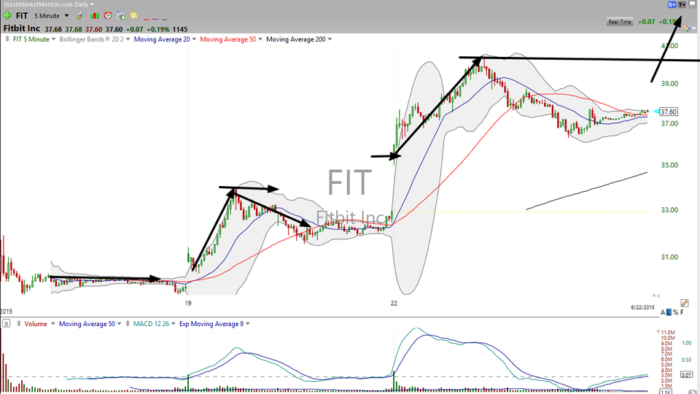Expand the white arrow beside the palette icon
The height and width of the screenshot is (394, 700).
[x=693, y=28]
